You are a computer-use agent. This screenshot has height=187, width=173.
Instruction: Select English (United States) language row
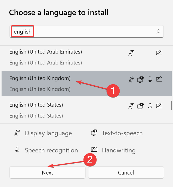[36, 110]
